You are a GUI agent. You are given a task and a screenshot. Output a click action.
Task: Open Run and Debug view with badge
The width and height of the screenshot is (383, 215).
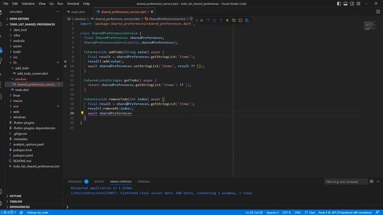click(x=1, y=50)
